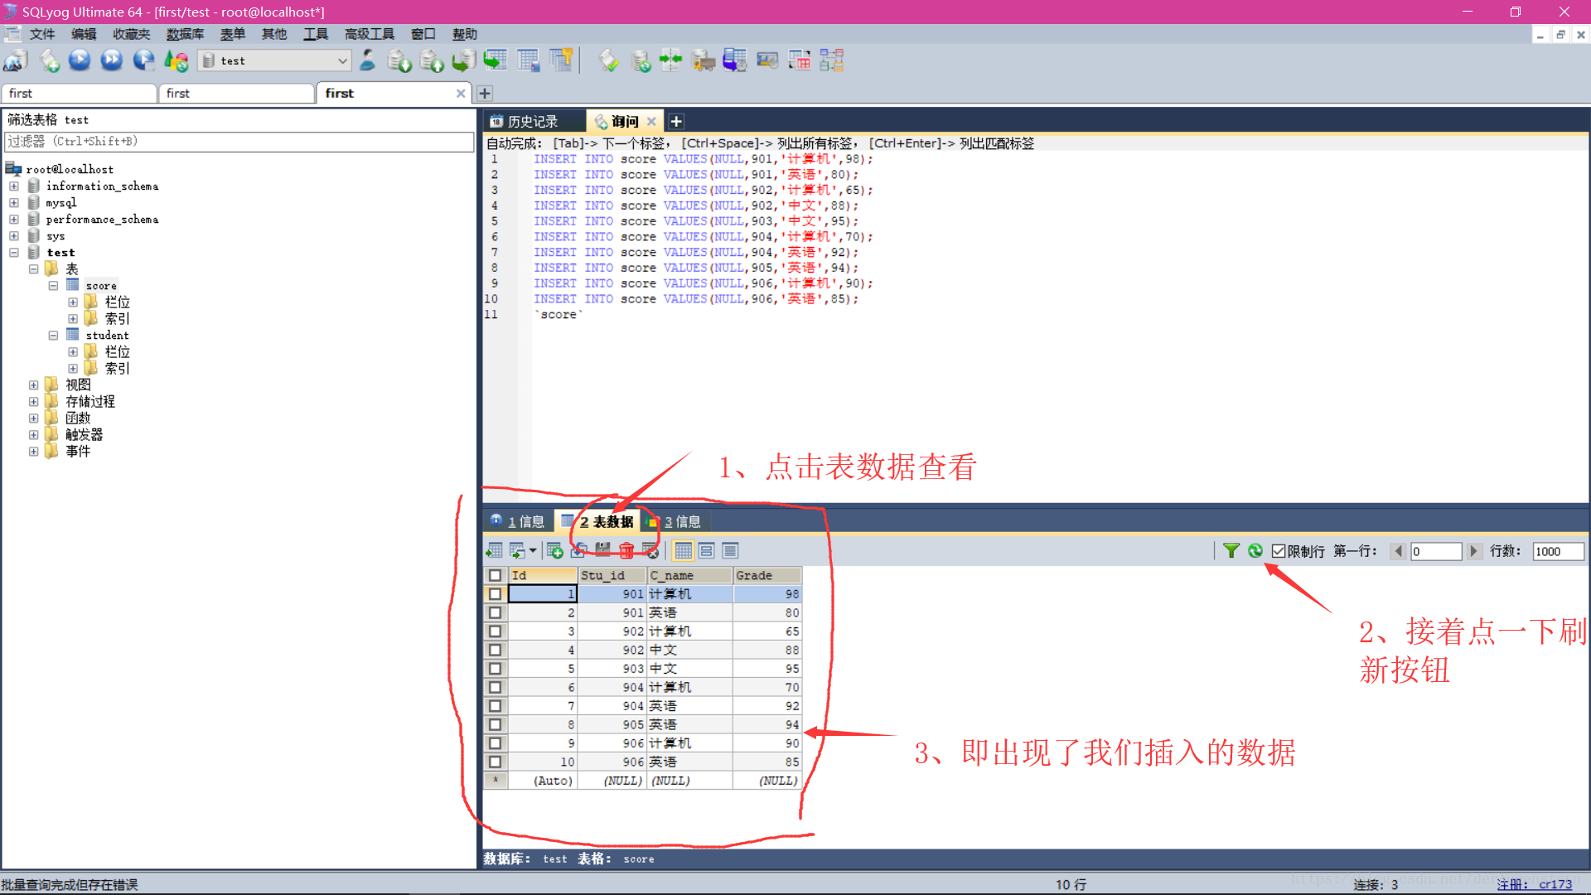This screenshot has height=895, width=1591.
Task: Click the insert new row icon
Action: 555,551
